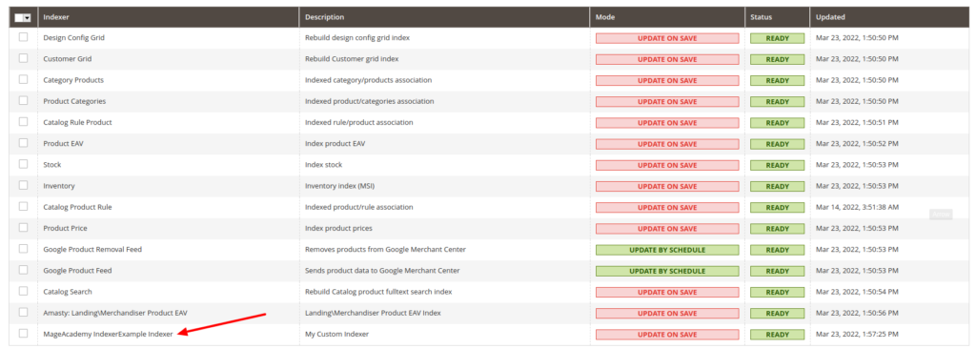Click the Amasty Landing\Merchandiser Product EAV name
The width and height of the screenshot is (976, 349).
[115, 313]
